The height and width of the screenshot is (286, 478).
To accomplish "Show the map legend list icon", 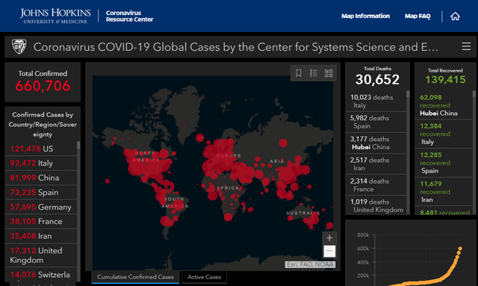I will click(x=314, y=73).
